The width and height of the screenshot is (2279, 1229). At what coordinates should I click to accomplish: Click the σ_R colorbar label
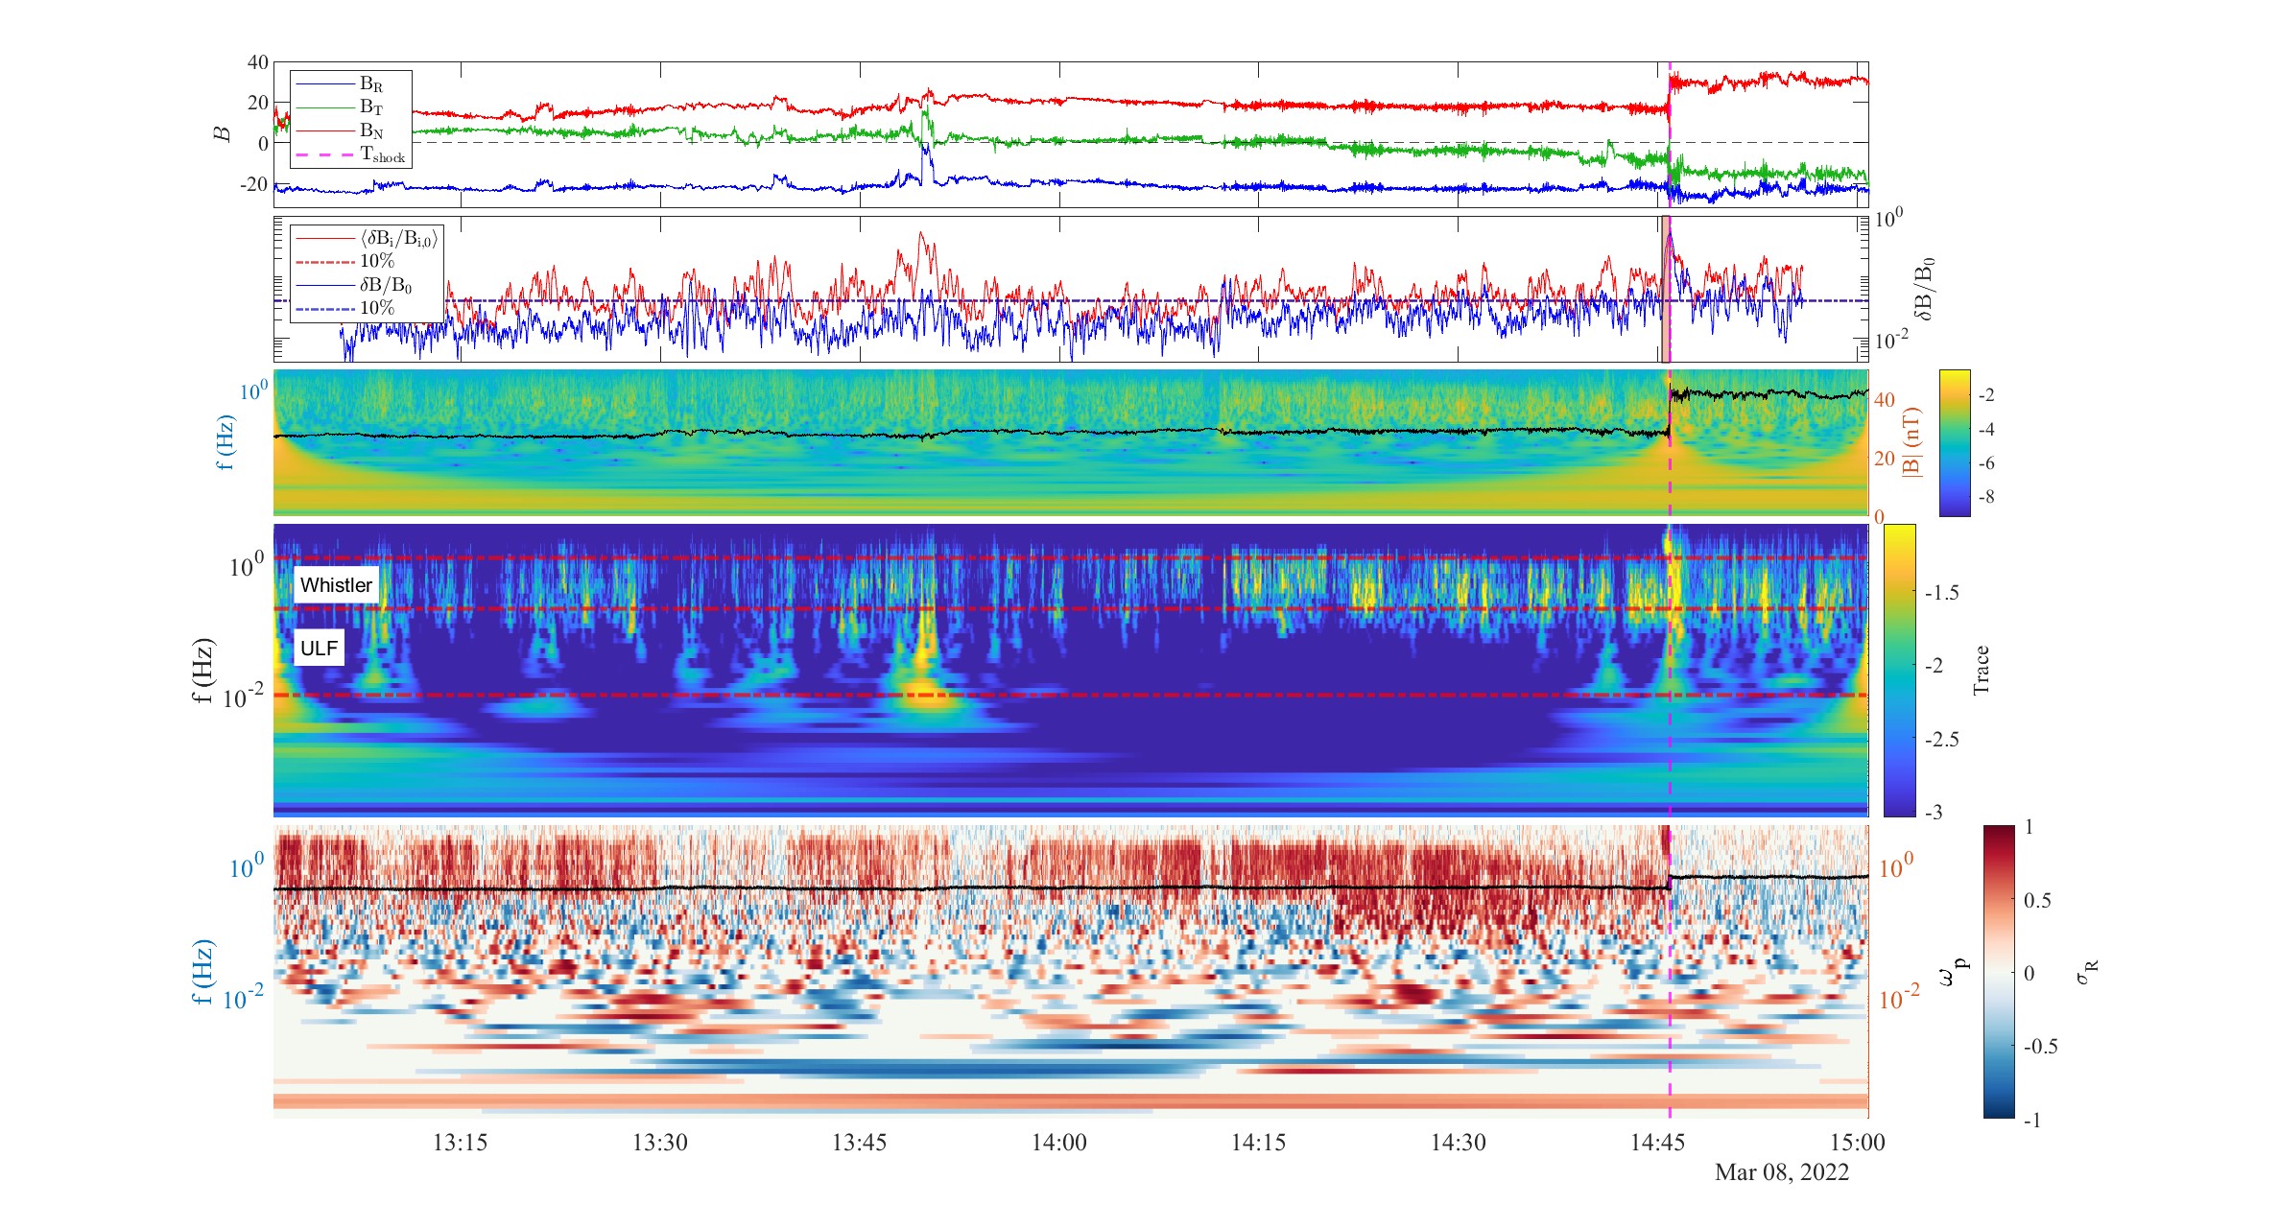pyautogui.click(x=2086, y=972)
